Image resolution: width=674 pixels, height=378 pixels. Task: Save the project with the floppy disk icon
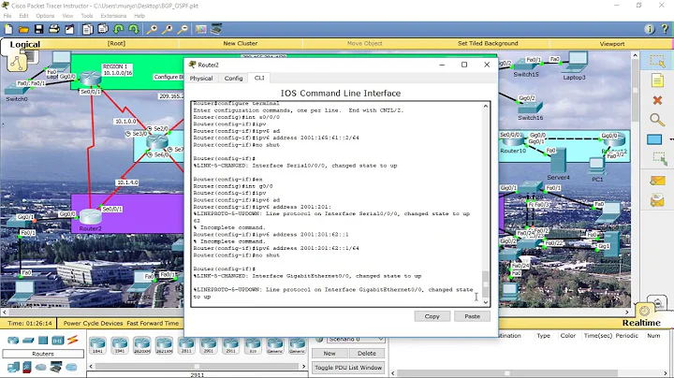pyautogui.click(x=38, y=29)
